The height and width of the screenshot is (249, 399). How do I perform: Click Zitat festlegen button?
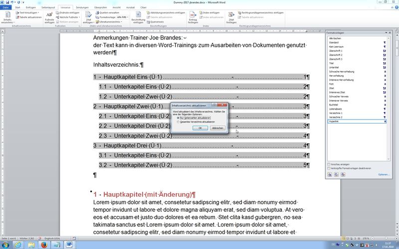tap(231, 17)
